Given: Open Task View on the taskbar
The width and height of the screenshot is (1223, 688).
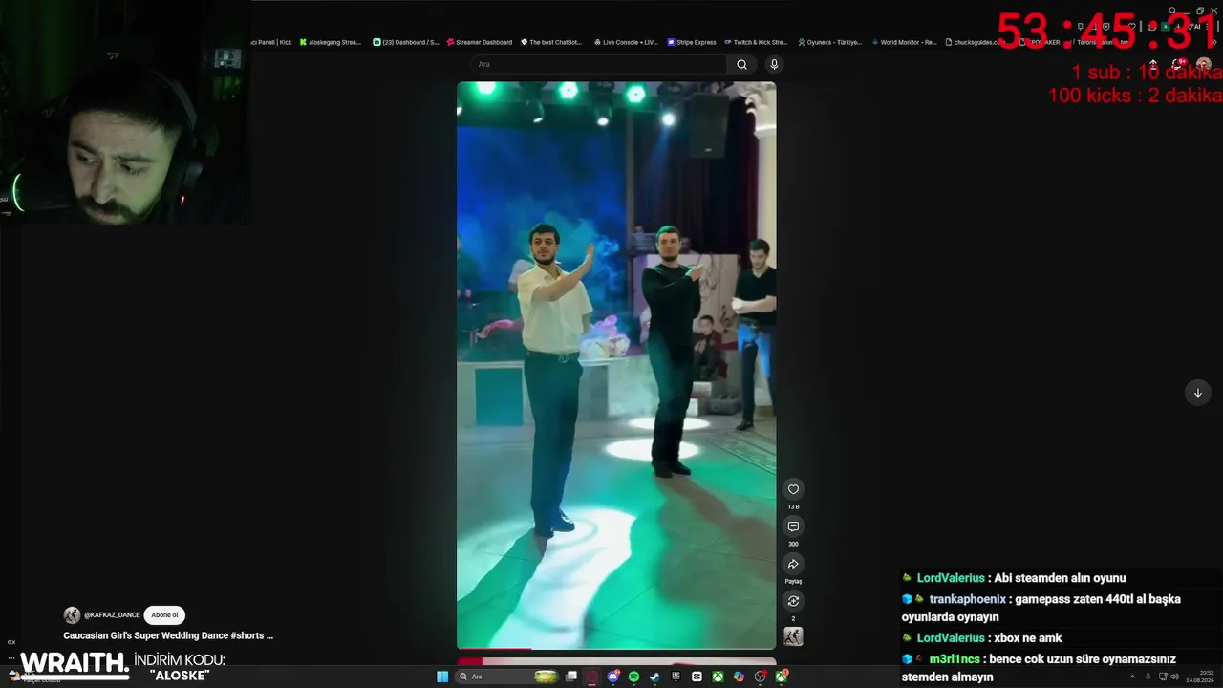Looking at the screenshot, I should 571,677.
